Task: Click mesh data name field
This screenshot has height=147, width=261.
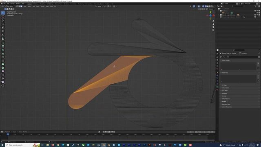Action: [x=240, y=57]
